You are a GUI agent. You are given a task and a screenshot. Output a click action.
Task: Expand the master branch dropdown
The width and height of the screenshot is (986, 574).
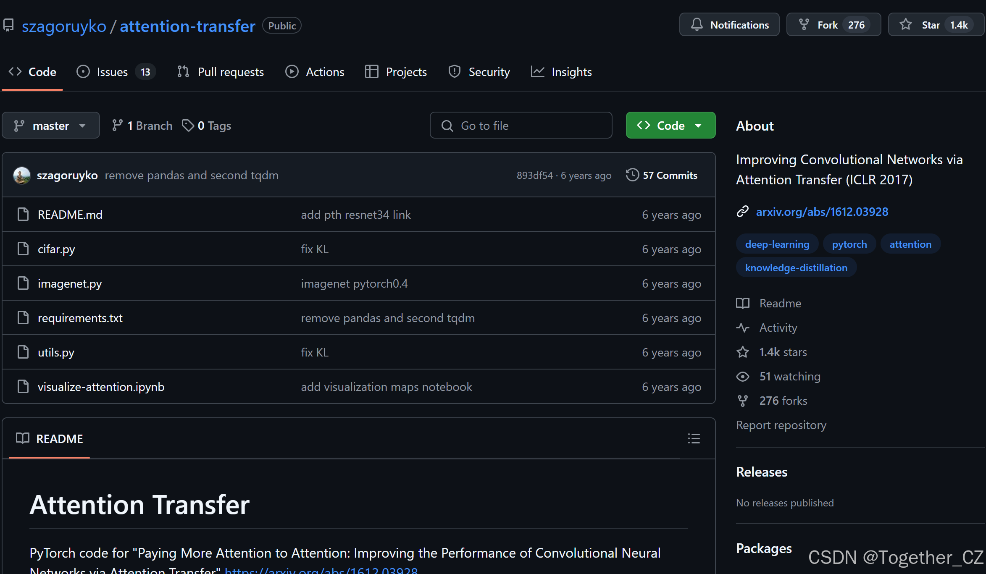[51, 125]
